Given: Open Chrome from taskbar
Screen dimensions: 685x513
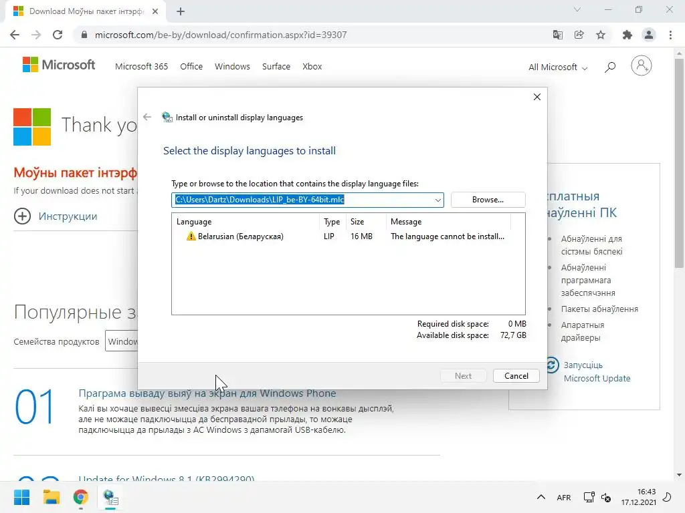Looking at the screenshot, I should pyautogui.click(x=80, y=497).
